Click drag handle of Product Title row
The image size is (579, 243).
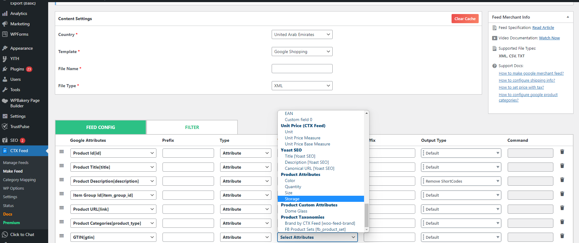click(62, 166)
